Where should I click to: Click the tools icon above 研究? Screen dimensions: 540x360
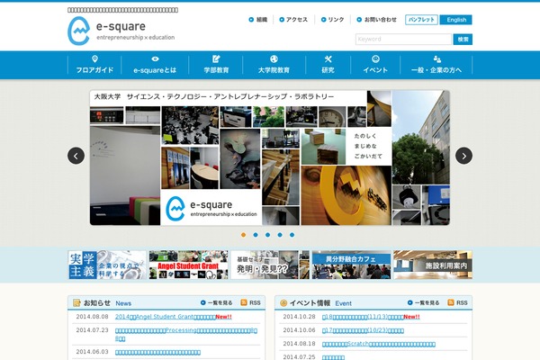[x=328, y=58]
